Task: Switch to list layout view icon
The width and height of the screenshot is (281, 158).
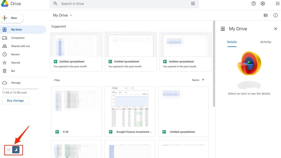Action: point(266,15)
